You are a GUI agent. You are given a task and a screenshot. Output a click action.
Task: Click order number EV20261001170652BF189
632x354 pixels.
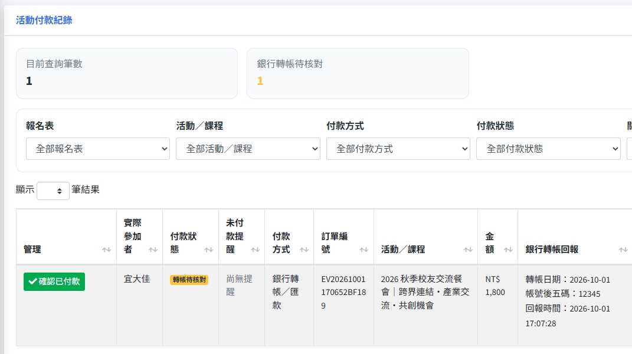[343, 292]
